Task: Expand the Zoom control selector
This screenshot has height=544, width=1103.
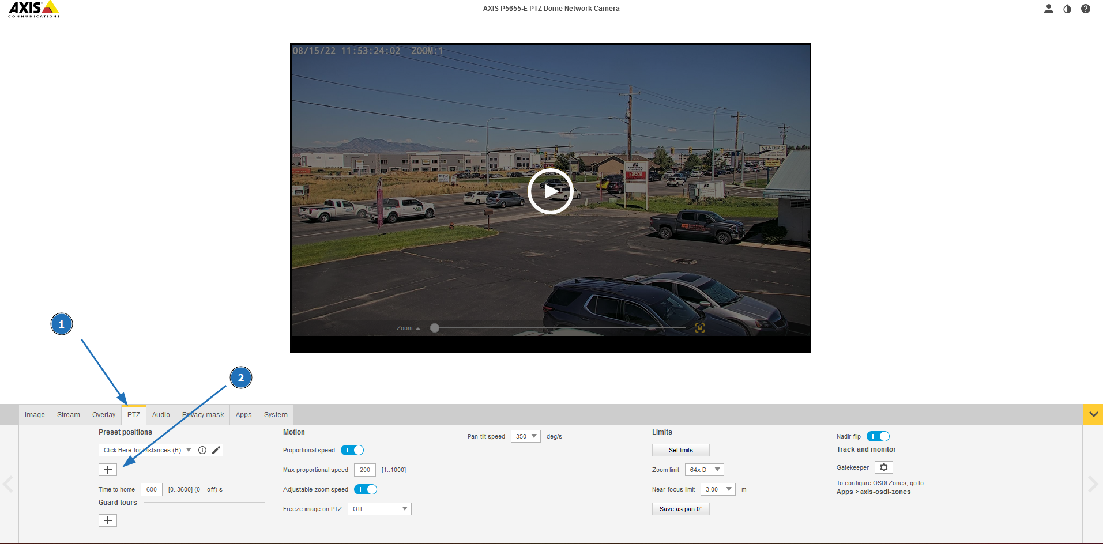Action: (x=408, y=328)
